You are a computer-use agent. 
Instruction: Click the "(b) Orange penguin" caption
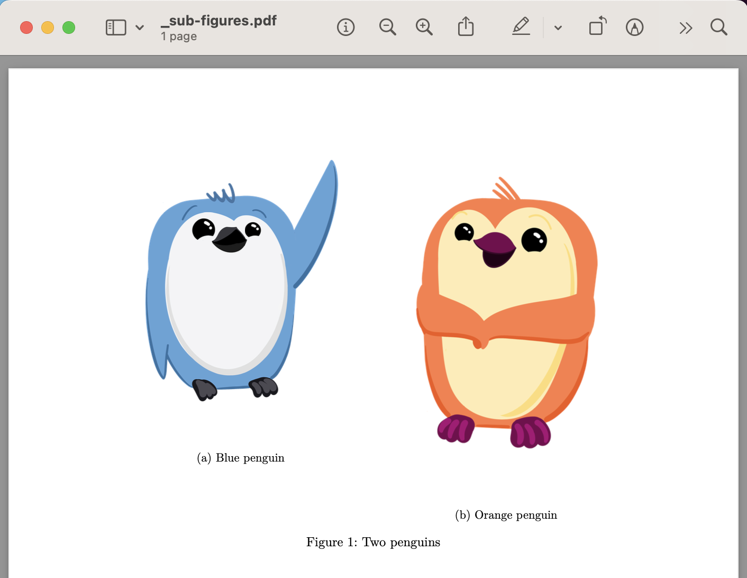506,515
